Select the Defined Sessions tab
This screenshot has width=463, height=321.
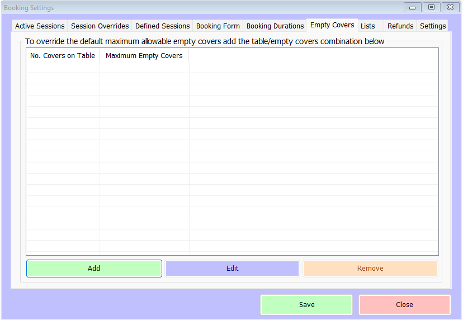coord(162,26)
